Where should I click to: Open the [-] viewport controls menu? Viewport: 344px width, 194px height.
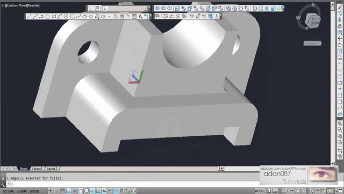(x=4, y=5)
